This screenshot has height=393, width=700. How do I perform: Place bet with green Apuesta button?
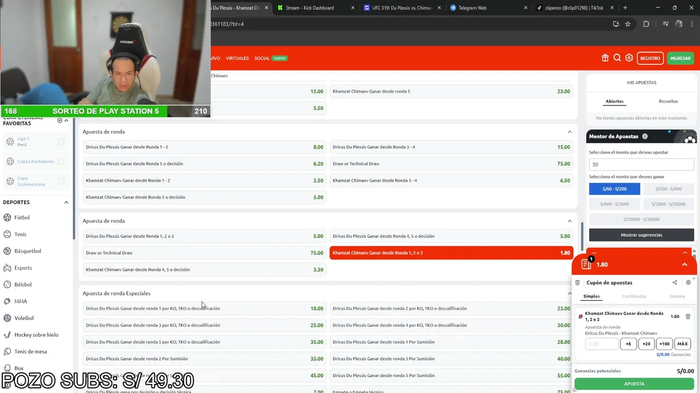coord(634,384)
